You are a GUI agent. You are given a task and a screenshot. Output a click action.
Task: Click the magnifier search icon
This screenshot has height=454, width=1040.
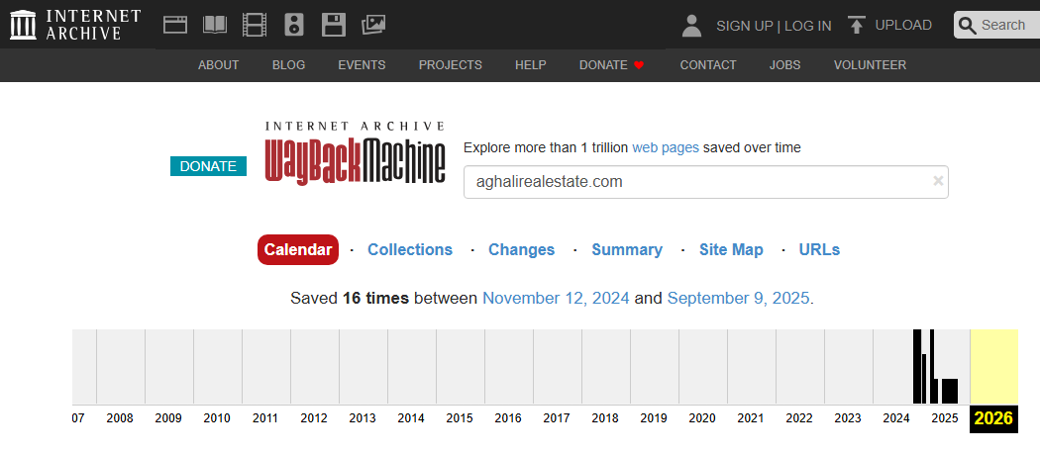(x=968, y=25)
